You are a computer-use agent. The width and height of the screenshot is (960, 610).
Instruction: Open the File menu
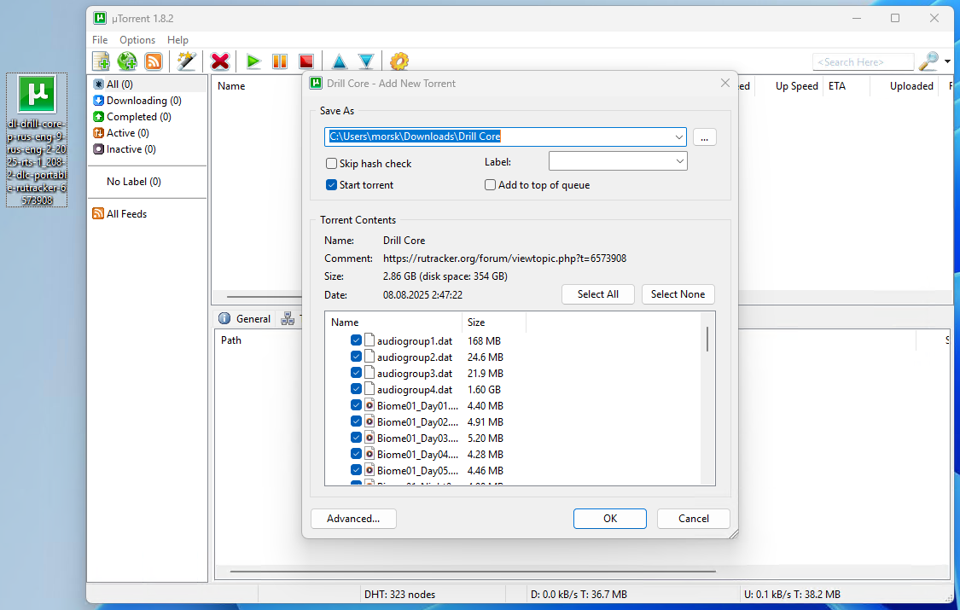100,40
